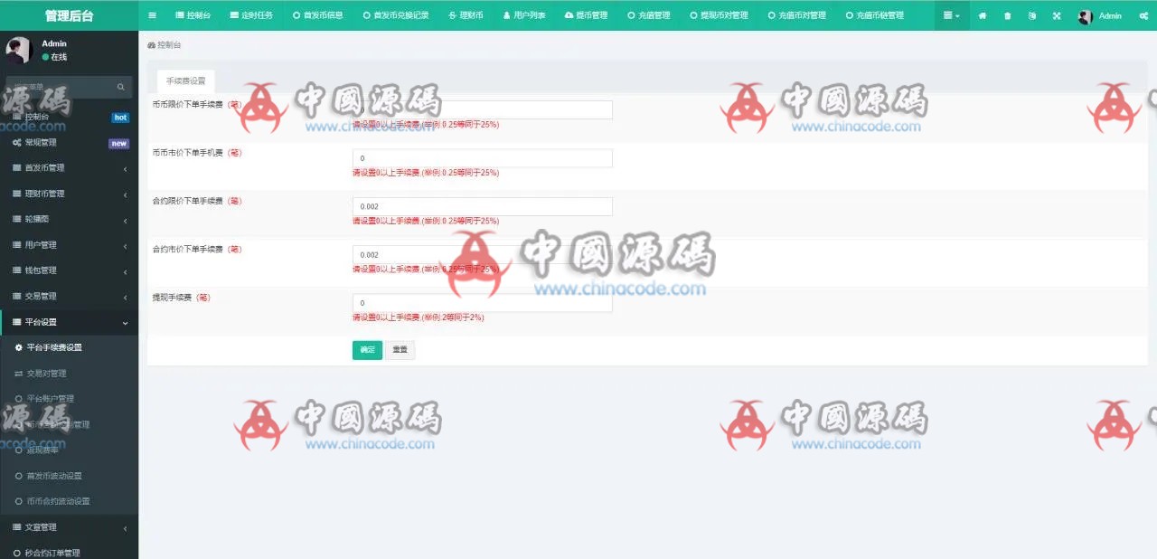1157x559 pixels.
Task: Click the Admin avatar image in the header
Action: pyautogui.click(x=1085, y=15)
